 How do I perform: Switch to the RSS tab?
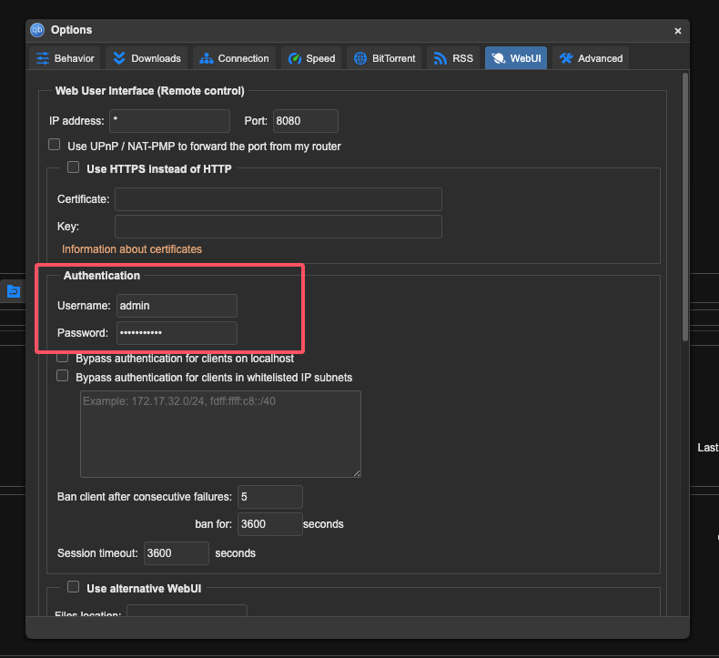pyautogui.click(x=453, y=58)
